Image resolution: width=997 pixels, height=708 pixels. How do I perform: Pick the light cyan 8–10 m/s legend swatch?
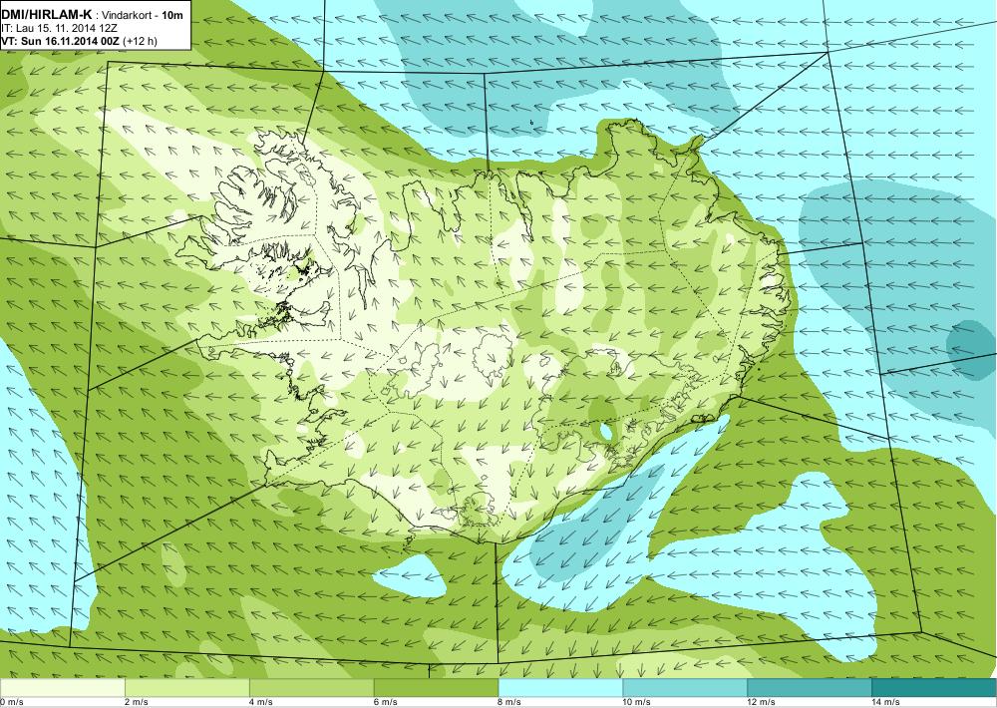pyautogui.click(x=560, y=688)
